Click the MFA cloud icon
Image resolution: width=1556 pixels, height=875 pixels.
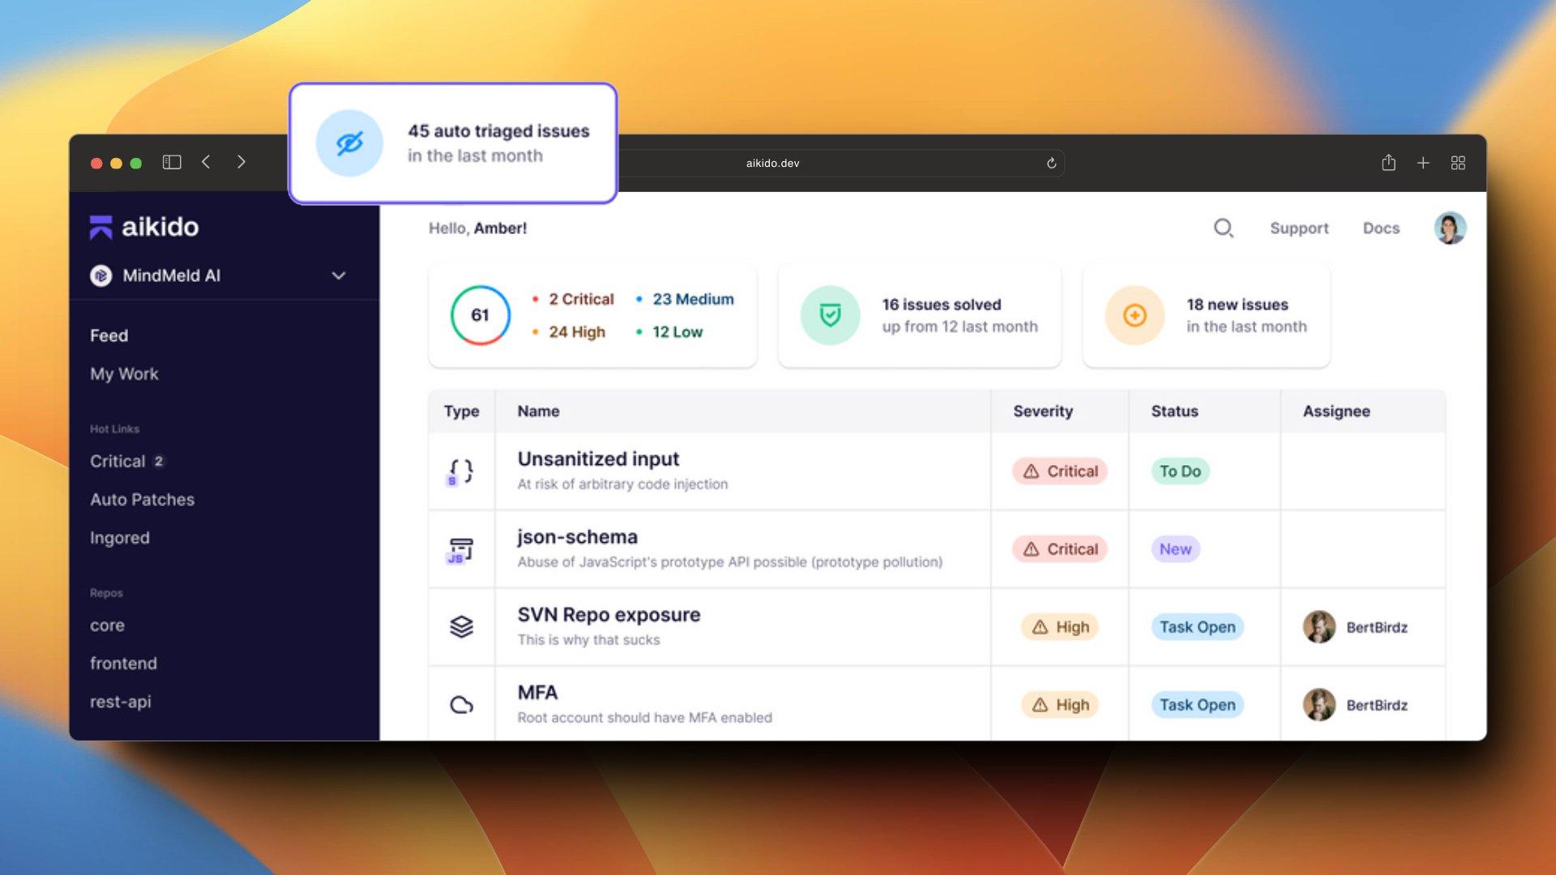[460, 704]
